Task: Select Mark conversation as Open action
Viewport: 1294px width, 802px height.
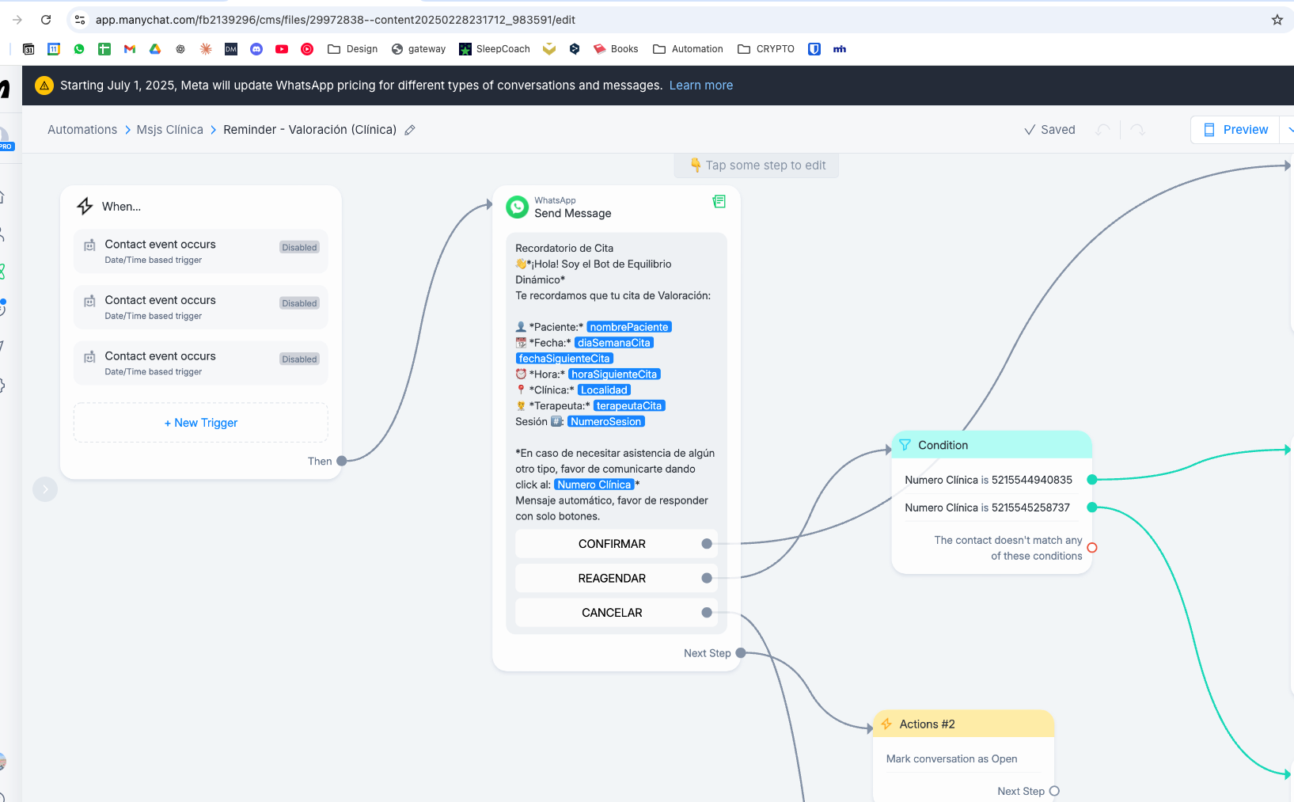Action: point(952,758)
